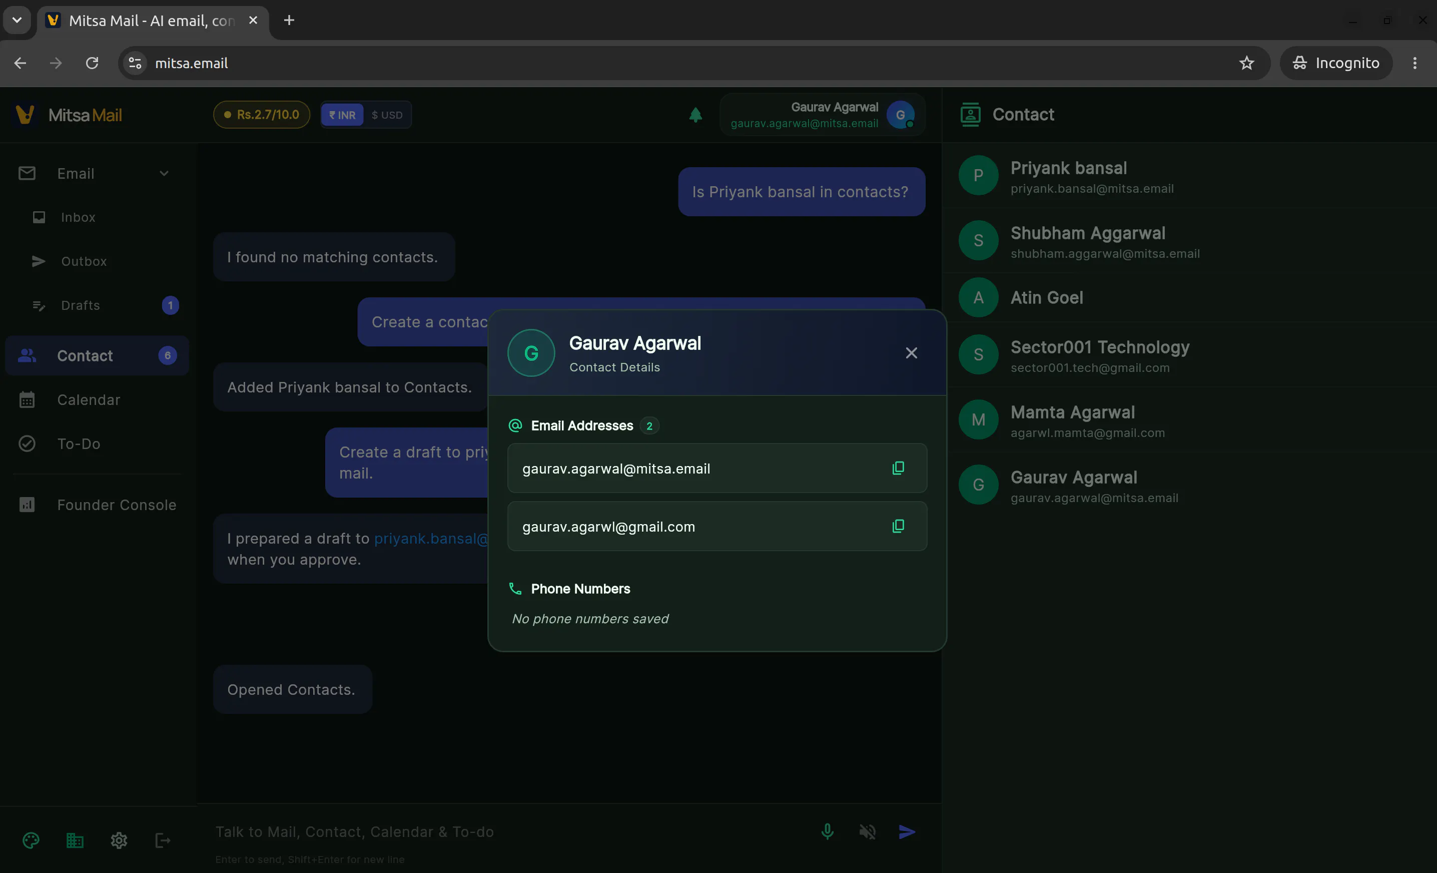Select the Sector001 Technology contact
This screenshot has height=873, width=1437.
[x=1189, y=354]
